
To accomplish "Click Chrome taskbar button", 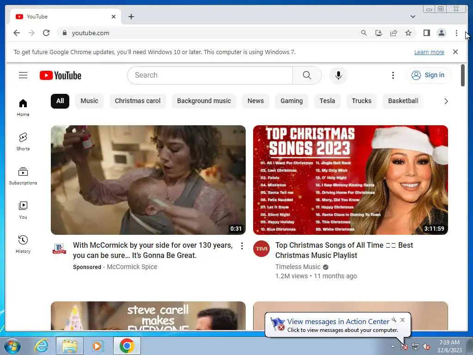I will click(127, 346).
